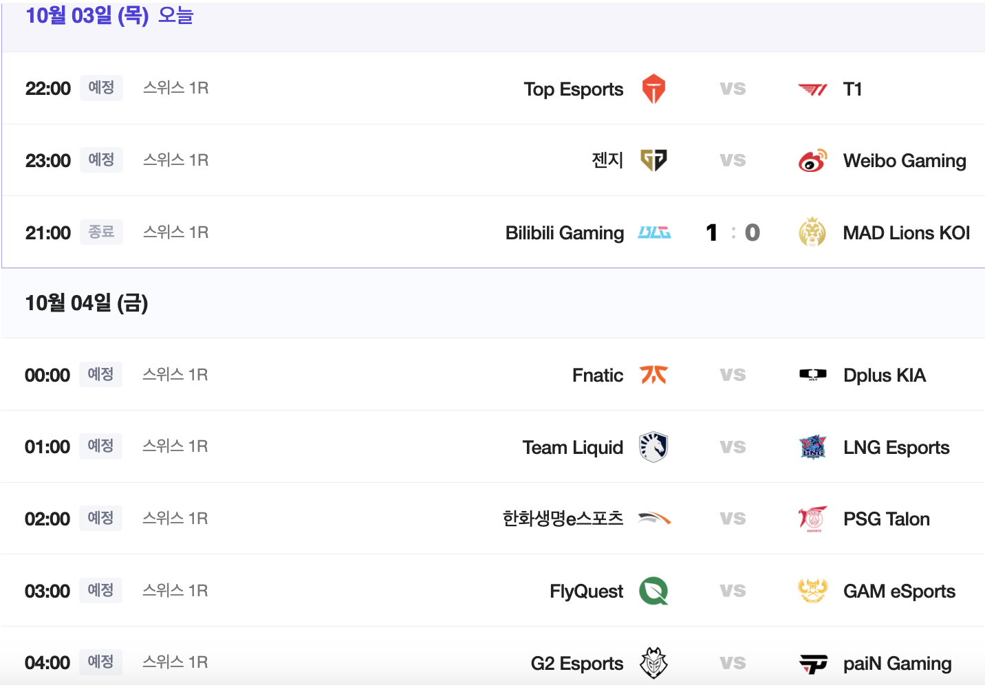This screenshot has width=985, height=685.
Task: Select the T1 team logo
Action: 812,89
